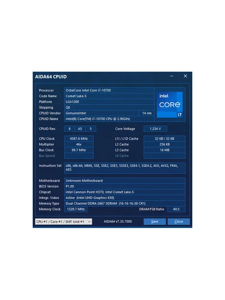The width and height of the screenshot is (225, 300).
Task: Click the Memory Clock value 1329.7 MHz
Action: [76, 209]
